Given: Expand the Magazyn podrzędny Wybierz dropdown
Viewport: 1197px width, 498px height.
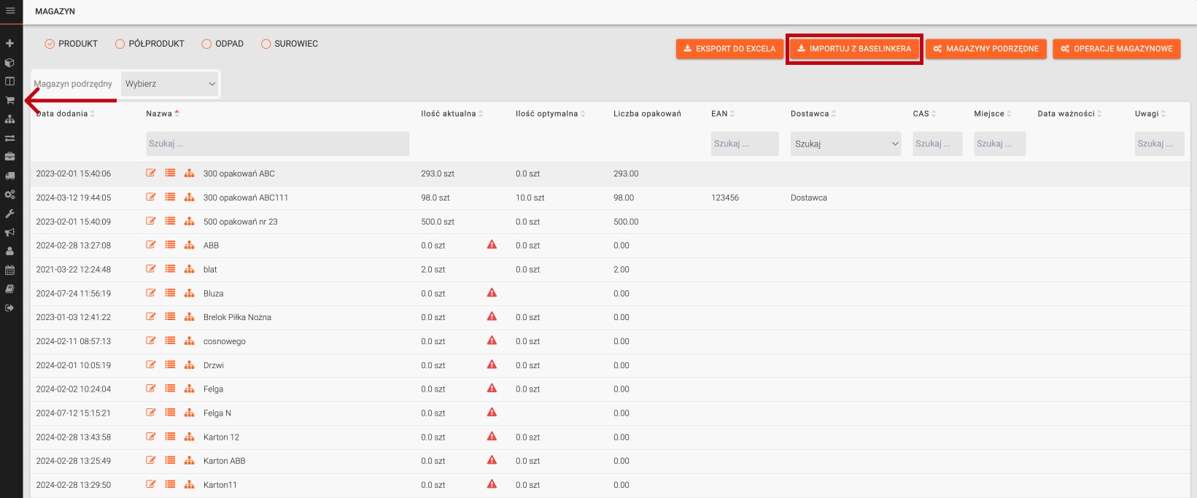Looking at the screenshot, I should coord(170,84).
